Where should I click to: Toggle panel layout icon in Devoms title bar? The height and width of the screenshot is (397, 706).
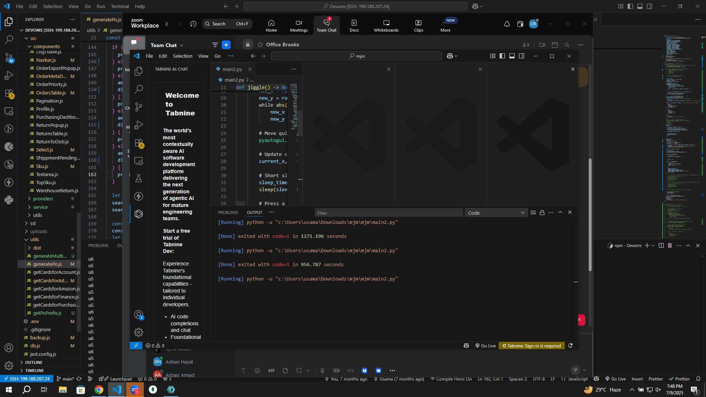click(x=640, y=6)
